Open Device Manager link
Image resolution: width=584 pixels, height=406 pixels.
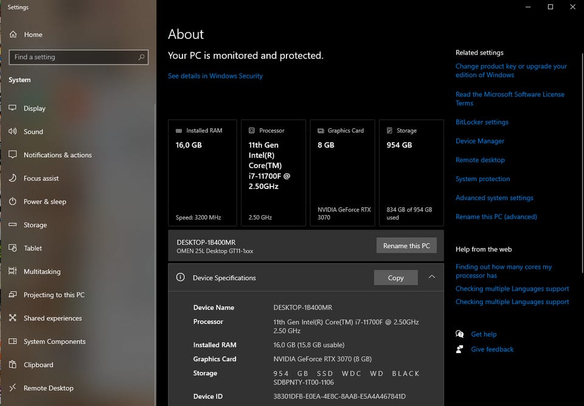[480, 141]
